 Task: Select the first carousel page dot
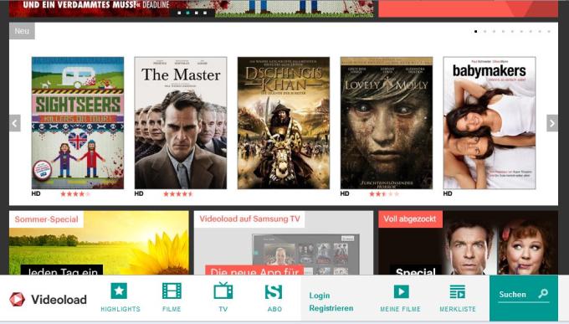point(476,32)
